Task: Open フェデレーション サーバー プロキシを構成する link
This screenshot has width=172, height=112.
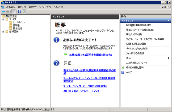Action: [85, 86]
